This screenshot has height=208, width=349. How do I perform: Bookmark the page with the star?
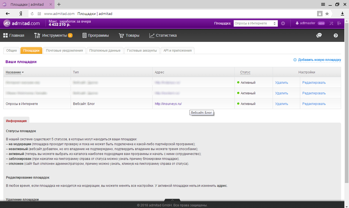click(327, 14)
